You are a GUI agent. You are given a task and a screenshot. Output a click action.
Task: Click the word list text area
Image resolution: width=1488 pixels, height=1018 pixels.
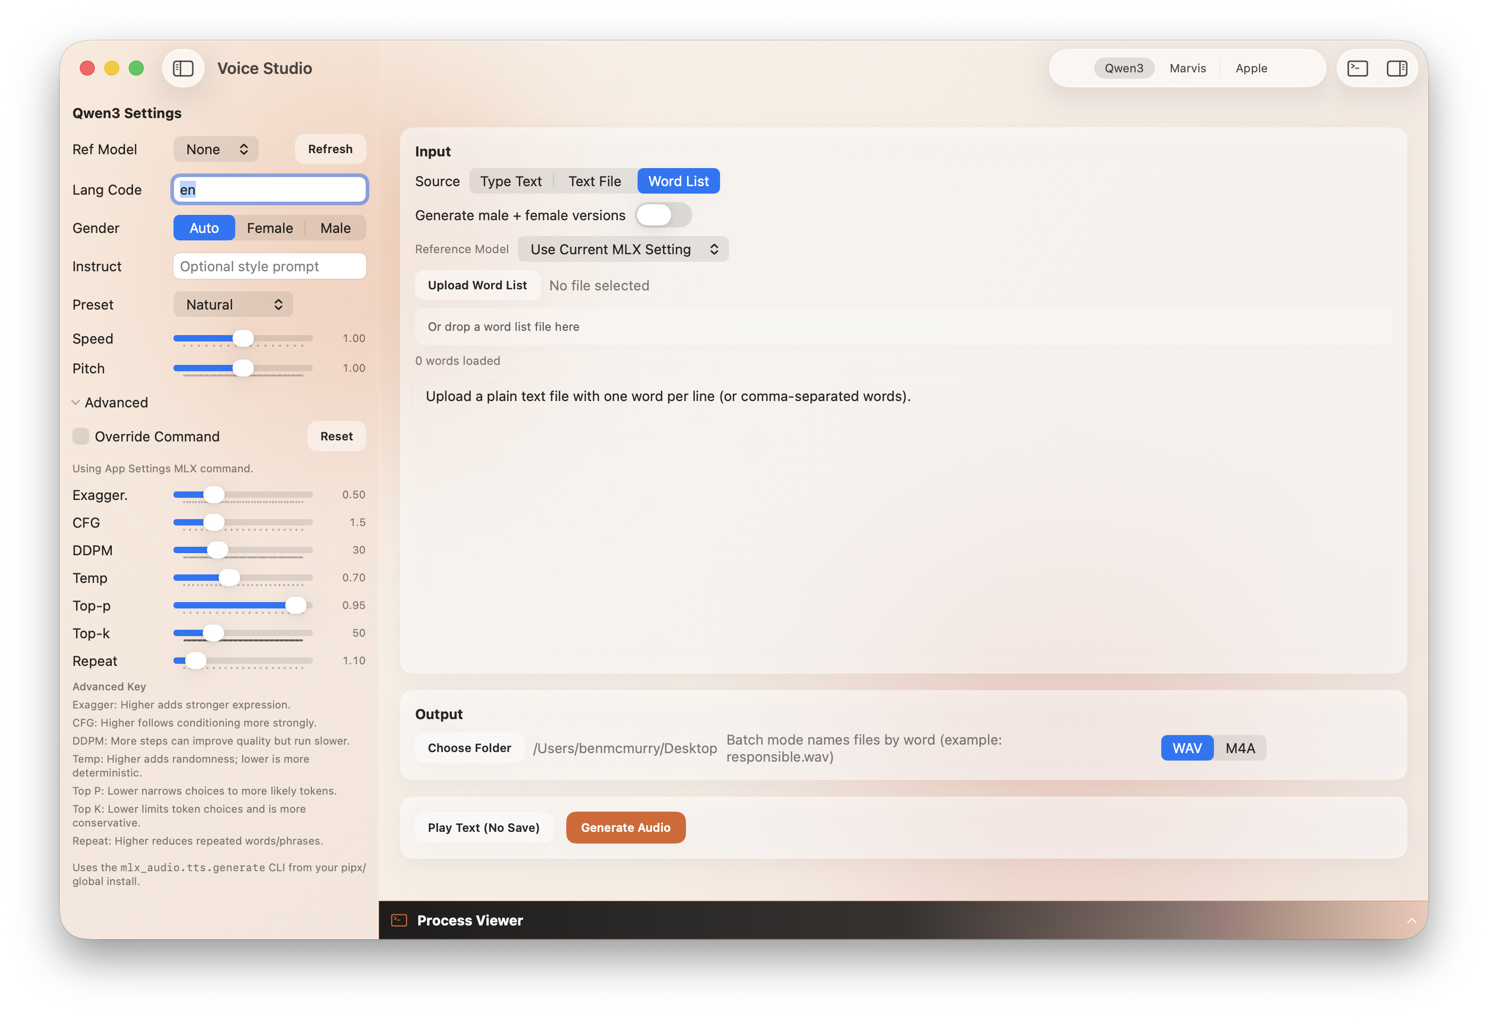click(x=903, y=518)
